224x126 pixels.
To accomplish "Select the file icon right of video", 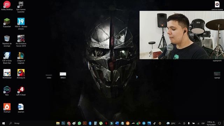I will [x=63, y=75].
